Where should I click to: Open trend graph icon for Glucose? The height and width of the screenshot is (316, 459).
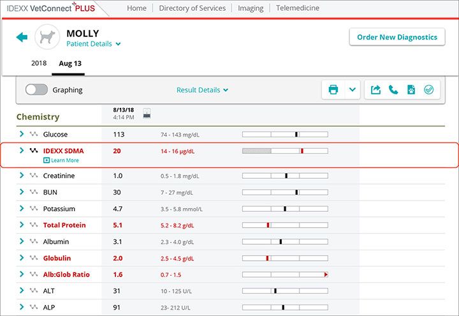tap(34, 134)
